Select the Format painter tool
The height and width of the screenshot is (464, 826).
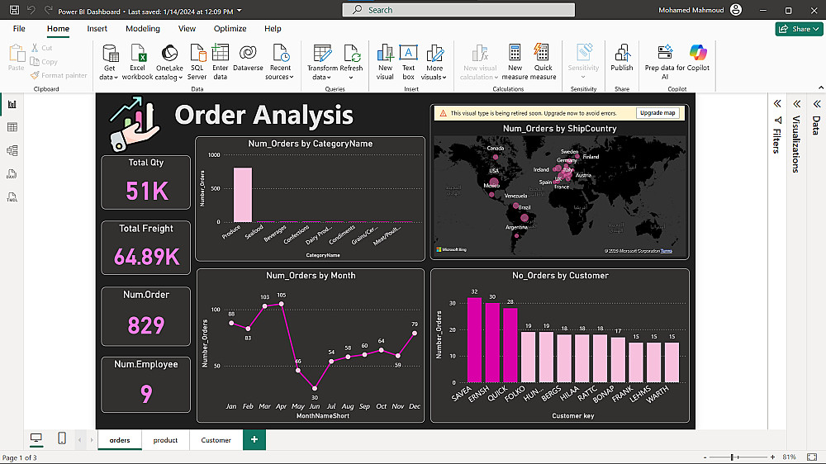click(x=59, y=75)
